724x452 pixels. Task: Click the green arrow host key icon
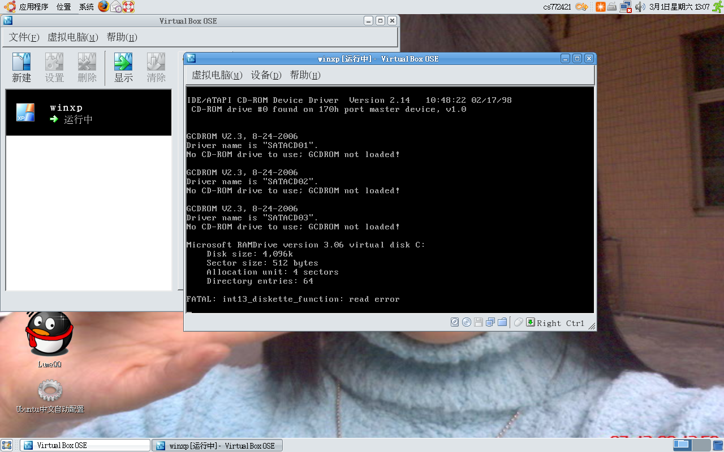[531, 322]
